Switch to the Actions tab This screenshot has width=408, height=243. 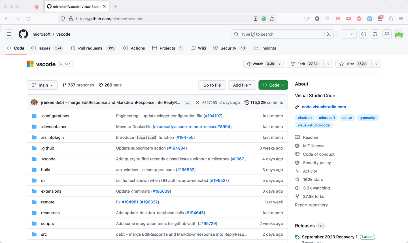pos(134,48)
